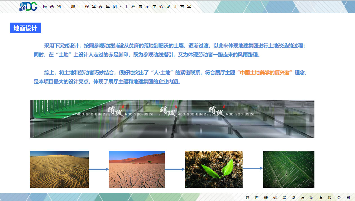Screen dimensions: 355x201
Task: Click the first blue arrow between desert images
Action: [99, 169]
